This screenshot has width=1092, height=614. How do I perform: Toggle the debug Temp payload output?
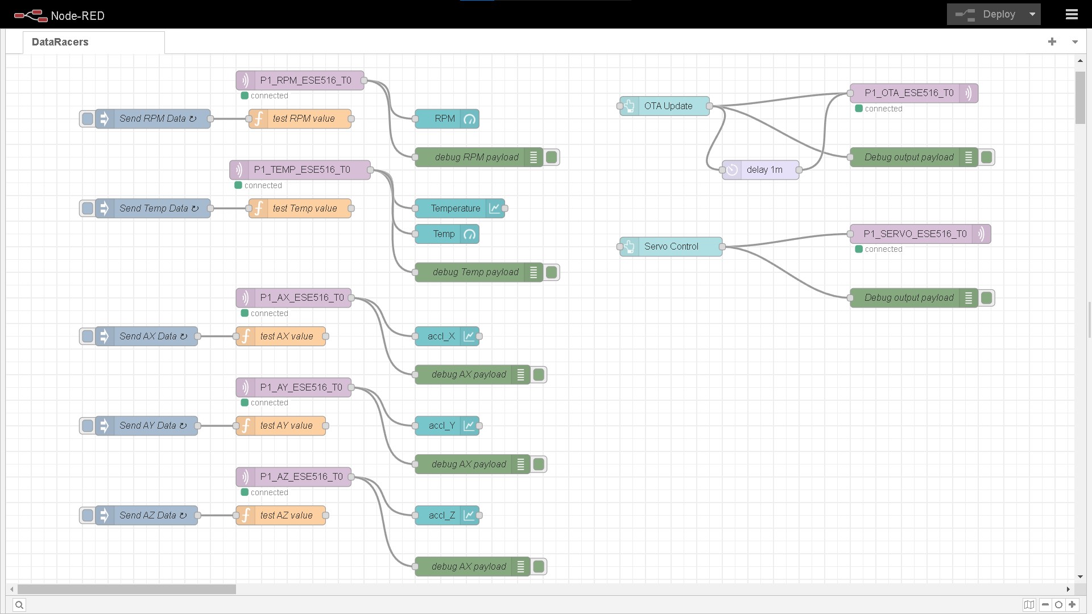point(551,273)
